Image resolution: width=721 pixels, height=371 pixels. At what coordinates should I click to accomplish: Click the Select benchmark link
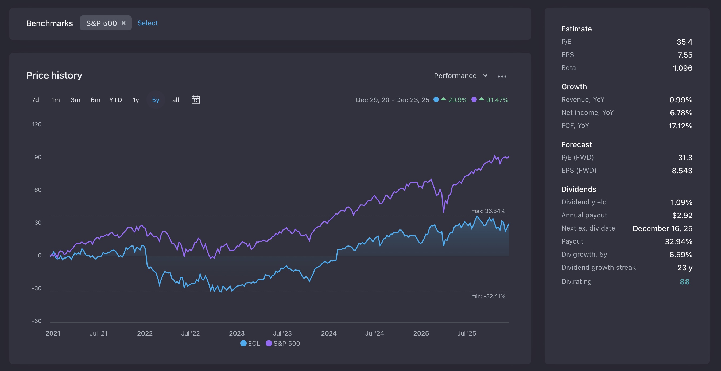[x=148, y=23]
